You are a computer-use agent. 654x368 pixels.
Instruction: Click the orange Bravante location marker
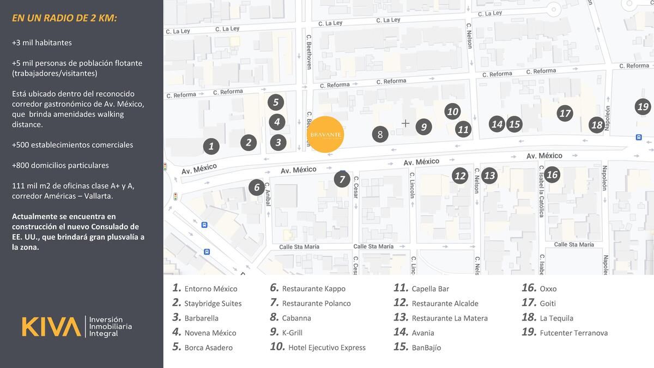pos(326,134)
